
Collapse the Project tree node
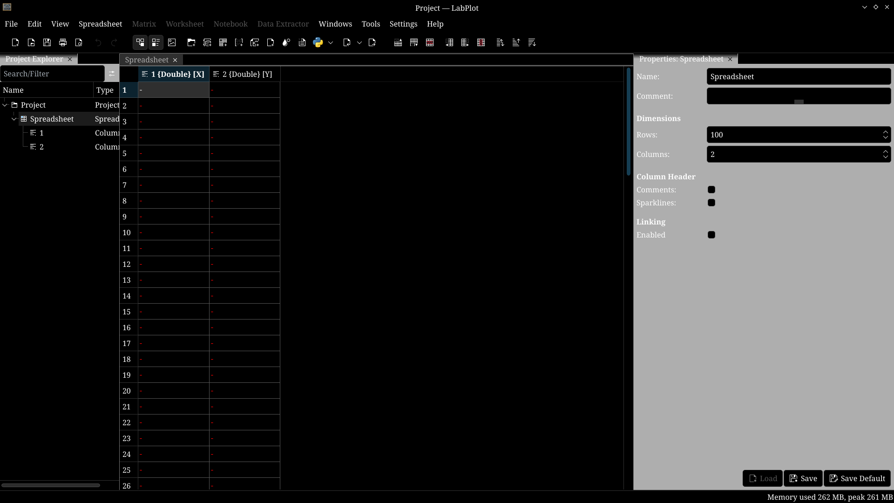[5, 105]
